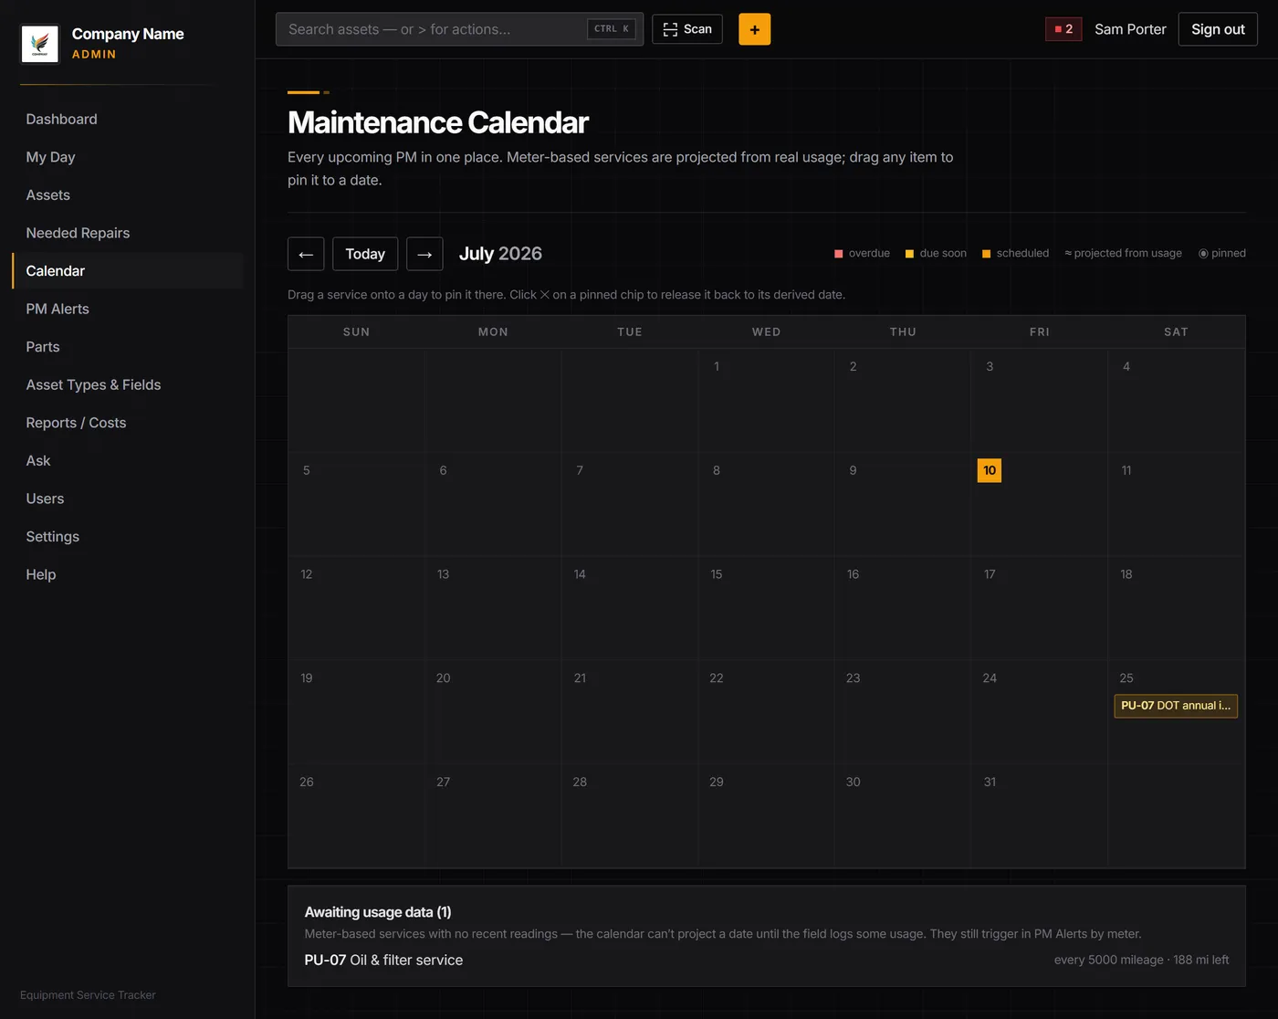Click the SAT column header

tap(1176, 331)
